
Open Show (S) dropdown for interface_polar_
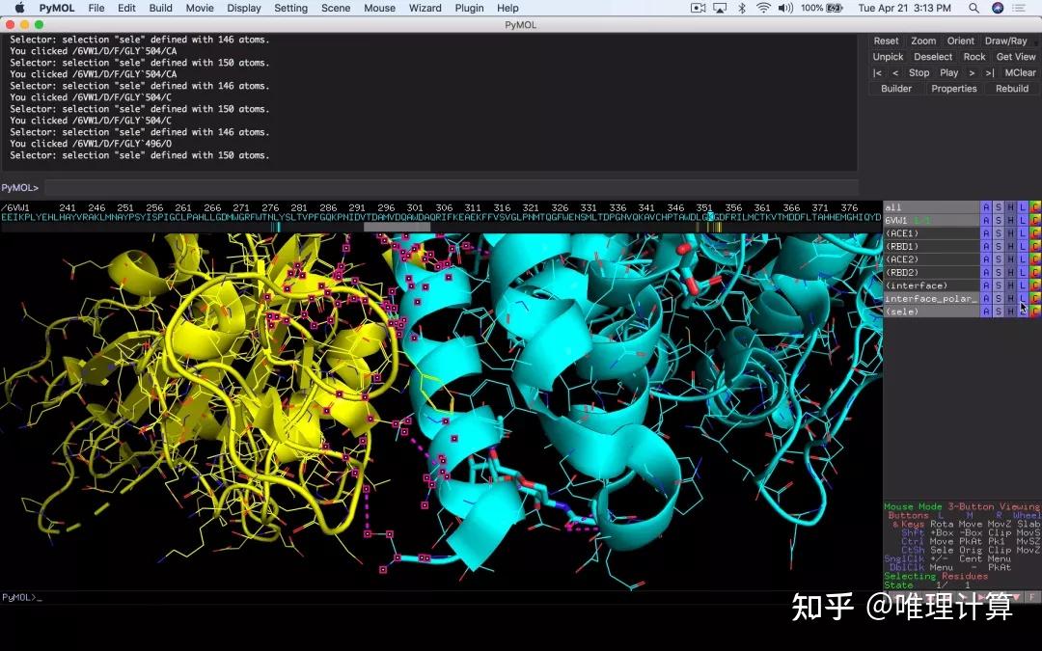pyautogui.click(x=999, y=298)
